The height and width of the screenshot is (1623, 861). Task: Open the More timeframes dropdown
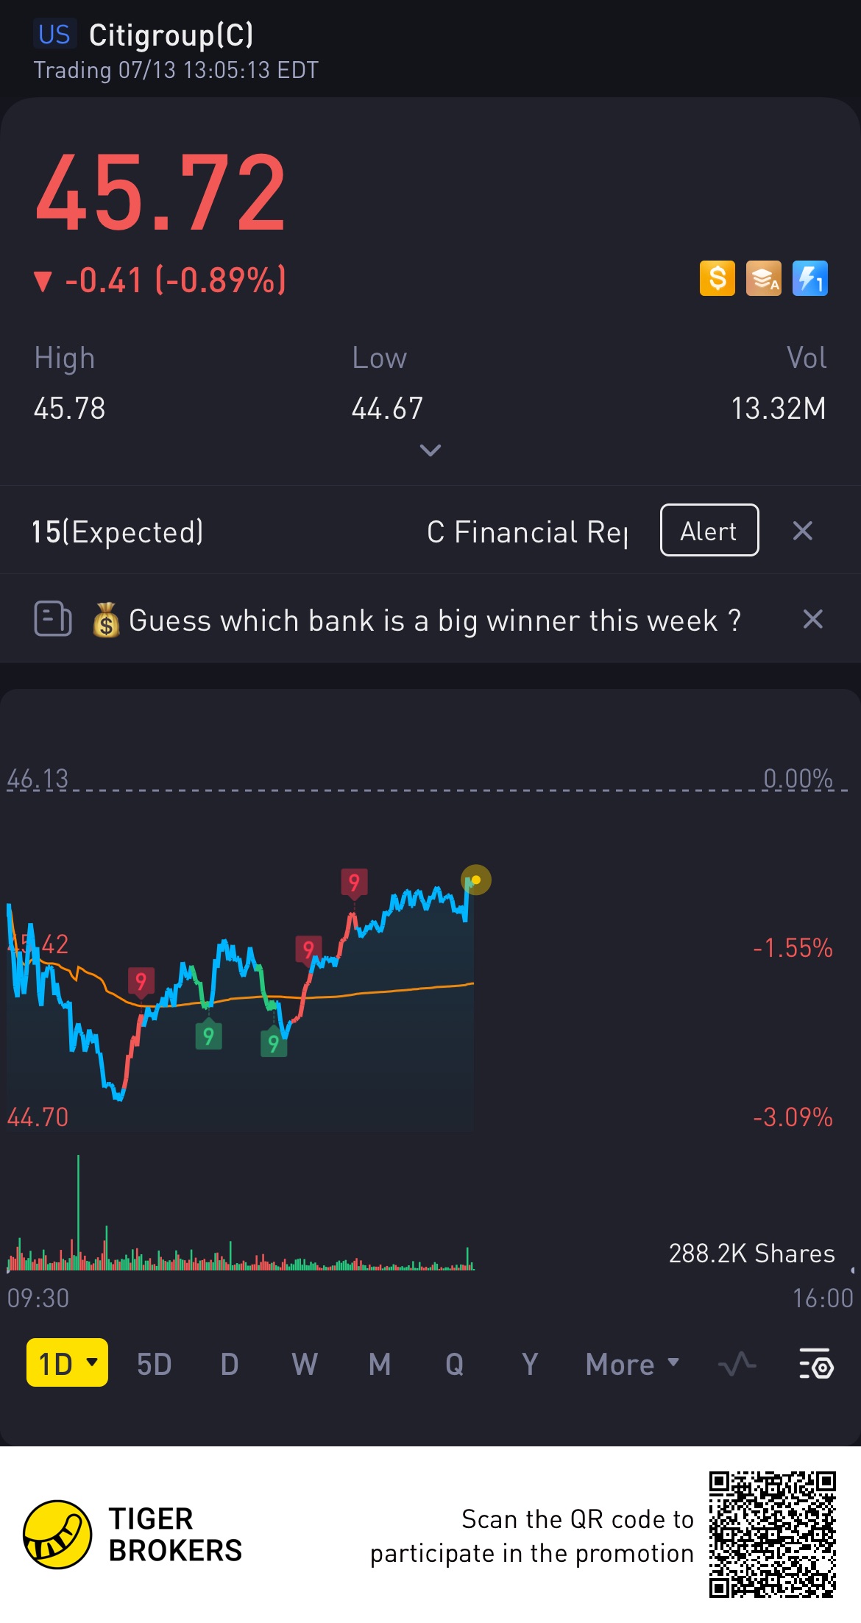coord(632,1364)
